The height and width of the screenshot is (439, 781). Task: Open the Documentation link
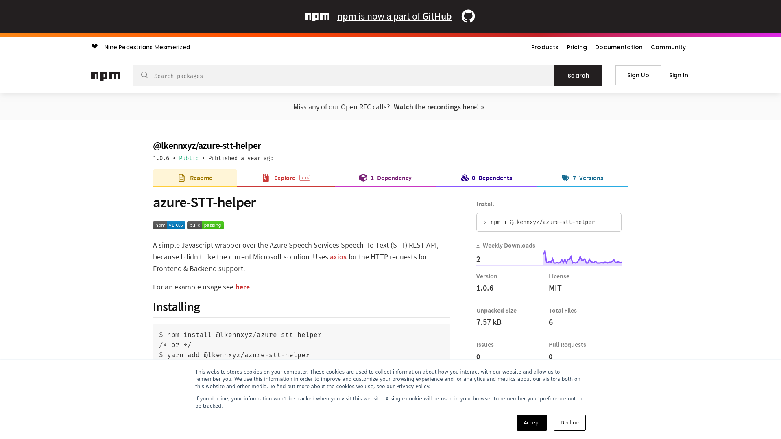coord(619,47)
